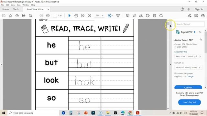Activate the Selection arrow tool
The height and width of the screenshot is (116, 207).
[x=70, y=15]
